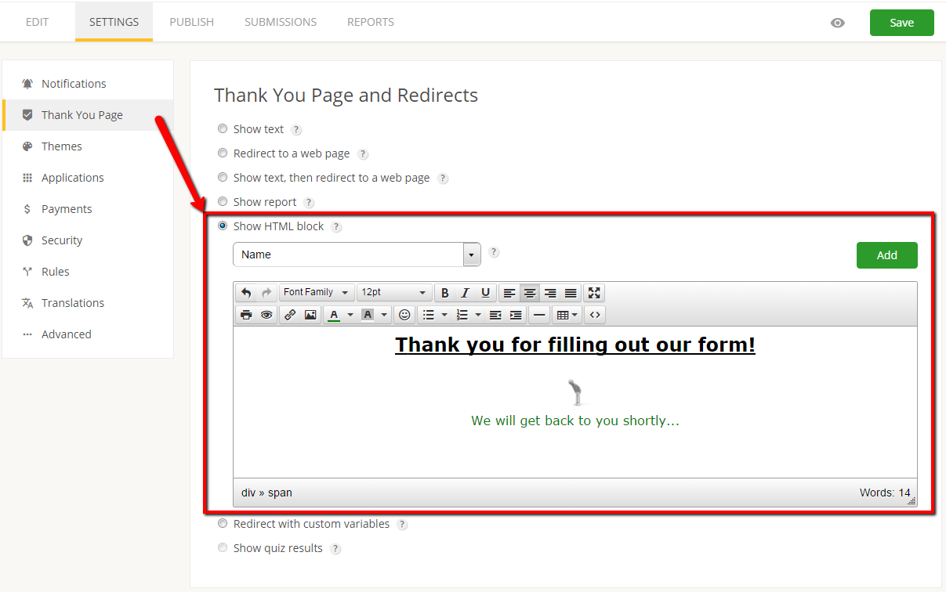Click the help icon beside Show HTML block
This screenshot has height=592, width=946.
336,227
